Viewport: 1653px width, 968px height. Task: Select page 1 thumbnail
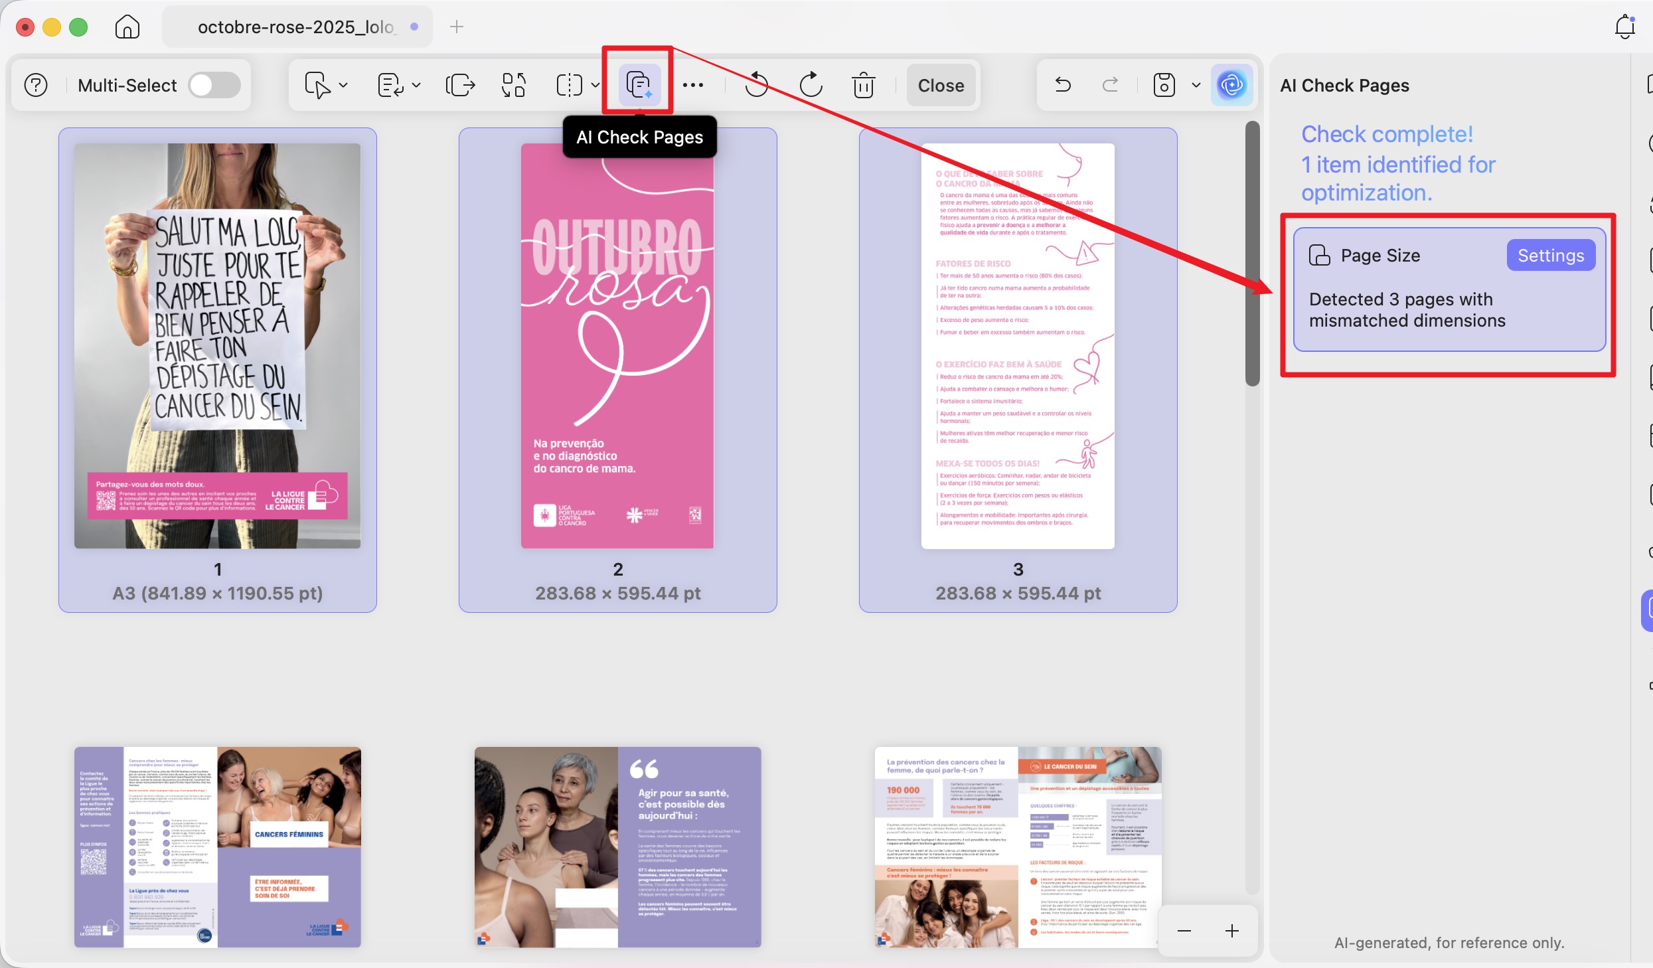click(218, 346)
